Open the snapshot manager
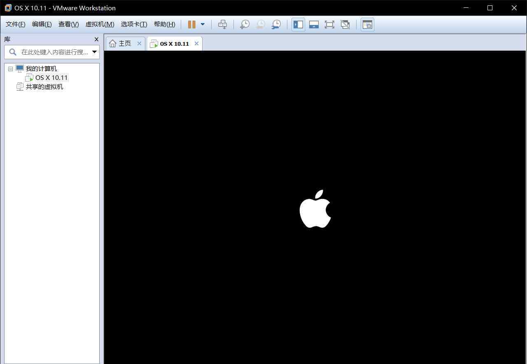 pos(276,24)
